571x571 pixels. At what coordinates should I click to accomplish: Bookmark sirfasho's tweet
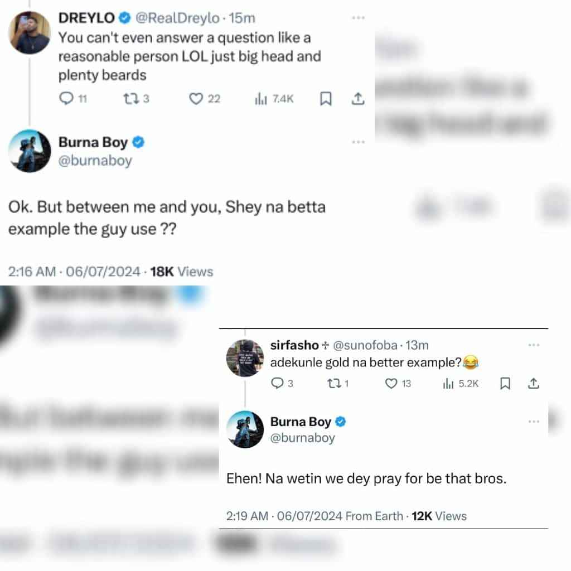(505, 383)
